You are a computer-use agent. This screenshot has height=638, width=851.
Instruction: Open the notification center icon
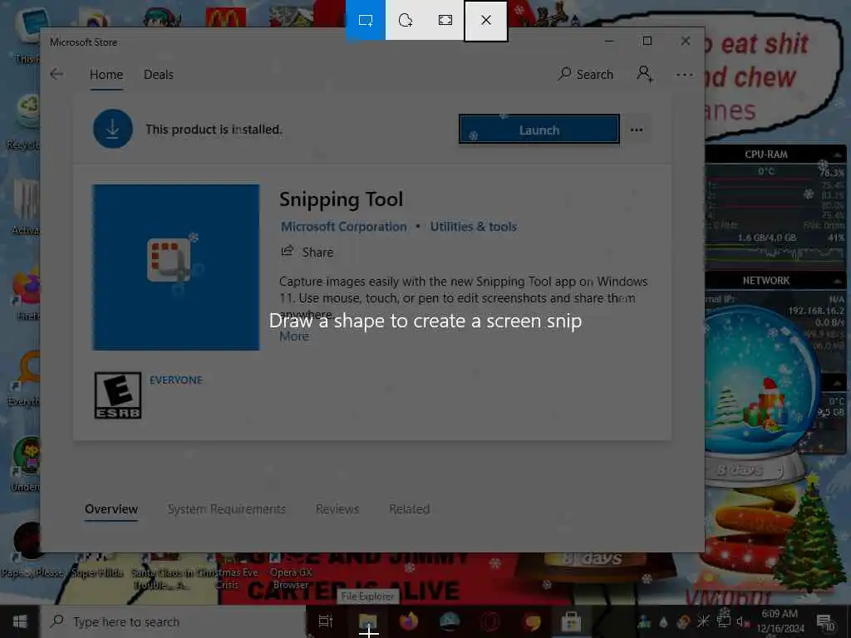tap(825, 621)
